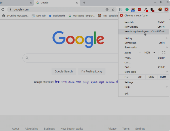Open the footer Settings link
This screenshot has height=131, width=170.
140,129
